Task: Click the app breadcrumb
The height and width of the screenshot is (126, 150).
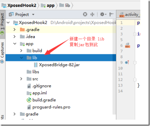Action: coord(48,5)
